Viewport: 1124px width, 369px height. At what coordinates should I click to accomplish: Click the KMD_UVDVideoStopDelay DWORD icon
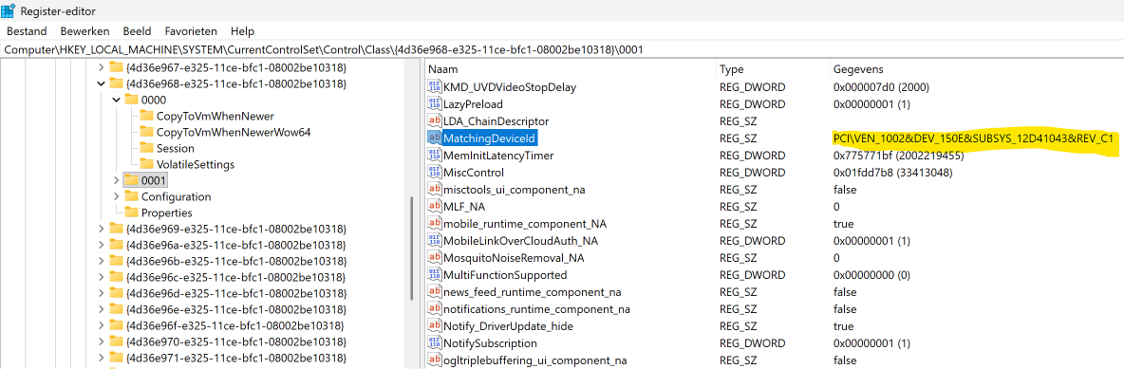(435, 86)
